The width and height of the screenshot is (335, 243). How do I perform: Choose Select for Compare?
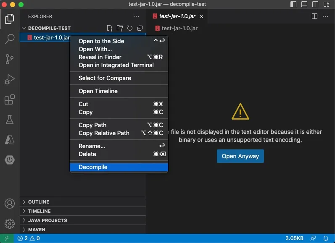pos(119,78)
